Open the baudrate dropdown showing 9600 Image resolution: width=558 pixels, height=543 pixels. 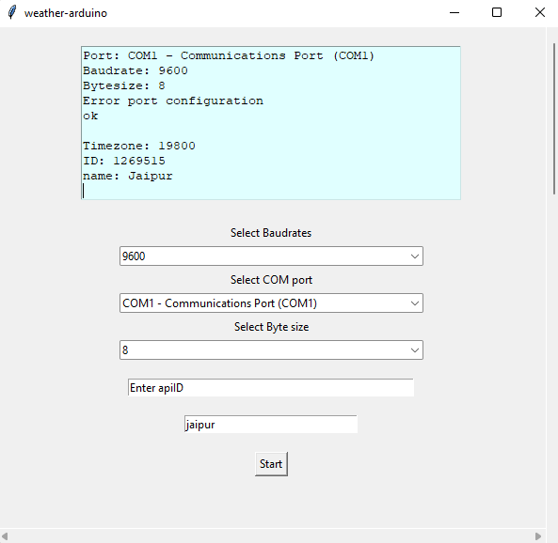pos(271,256)
